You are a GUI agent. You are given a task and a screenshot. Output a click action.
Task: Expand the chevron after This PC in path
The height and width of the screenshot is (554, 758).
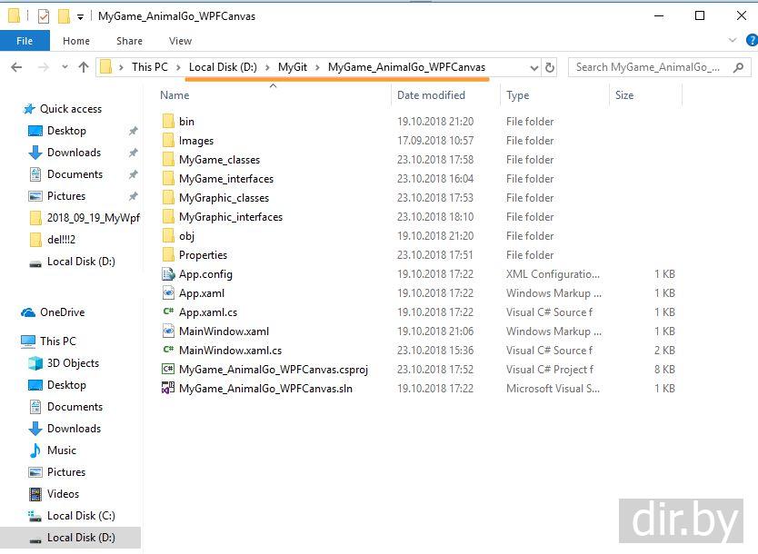click(x=178, y=67)
